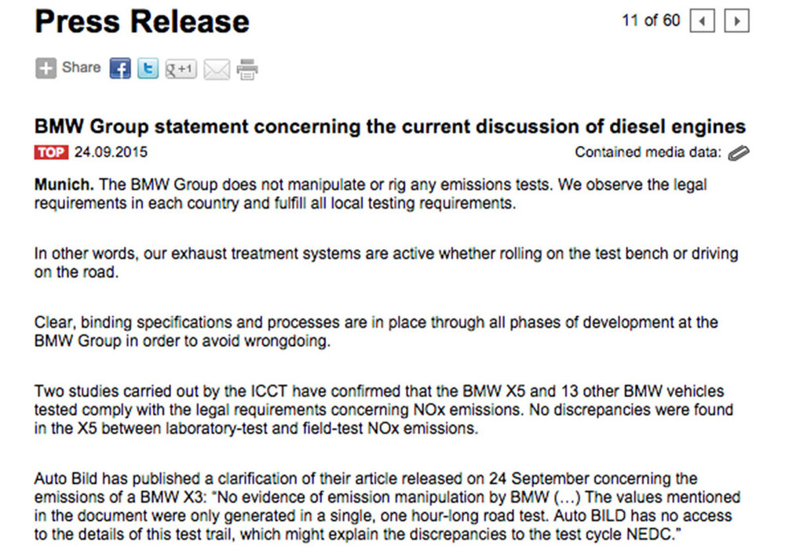Click the bold "Munich." dateline text

(x=64, y=185)
